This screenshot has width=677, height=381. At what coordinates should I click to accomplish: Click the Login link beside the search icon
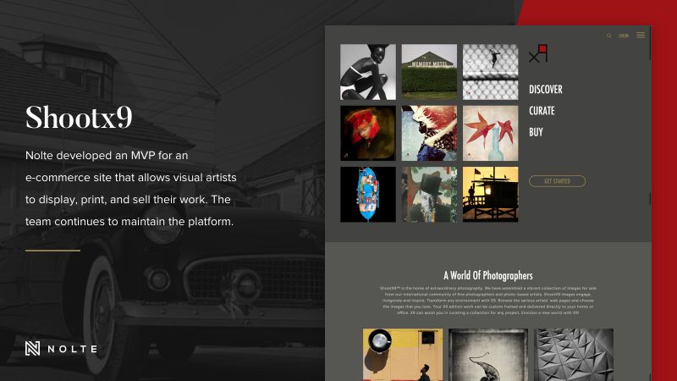[x=624, y=36]
